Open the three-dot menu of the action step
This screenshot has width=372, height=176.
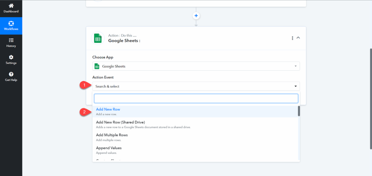coord(292,38)
